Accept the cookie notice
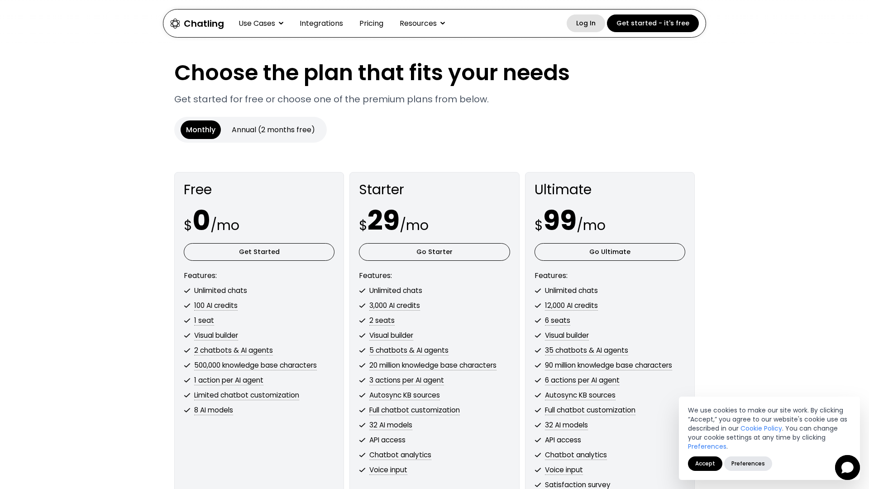Screen dimensions: 869x489 coord(705,464)
